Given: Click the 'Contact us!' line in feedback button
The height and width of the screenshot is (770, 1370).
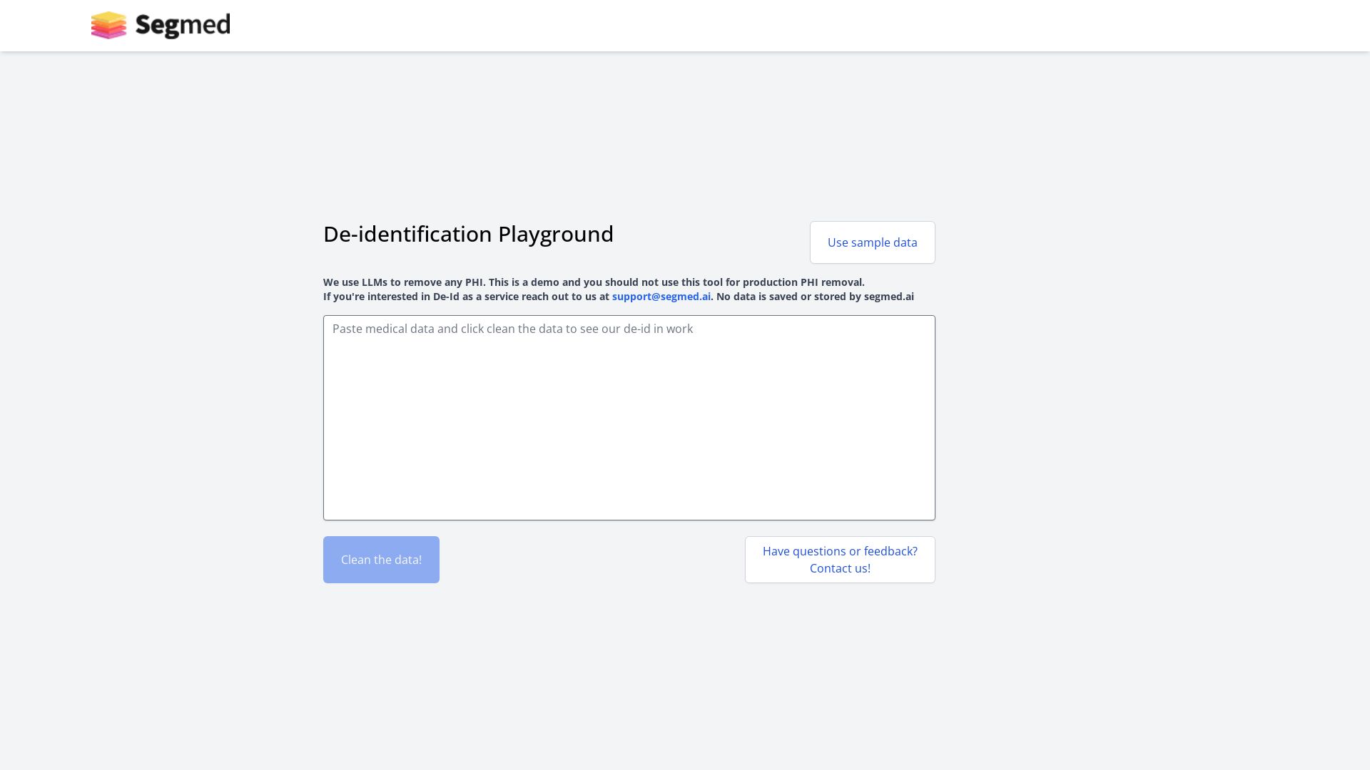Looking at the screenshot, I should 840,568.
